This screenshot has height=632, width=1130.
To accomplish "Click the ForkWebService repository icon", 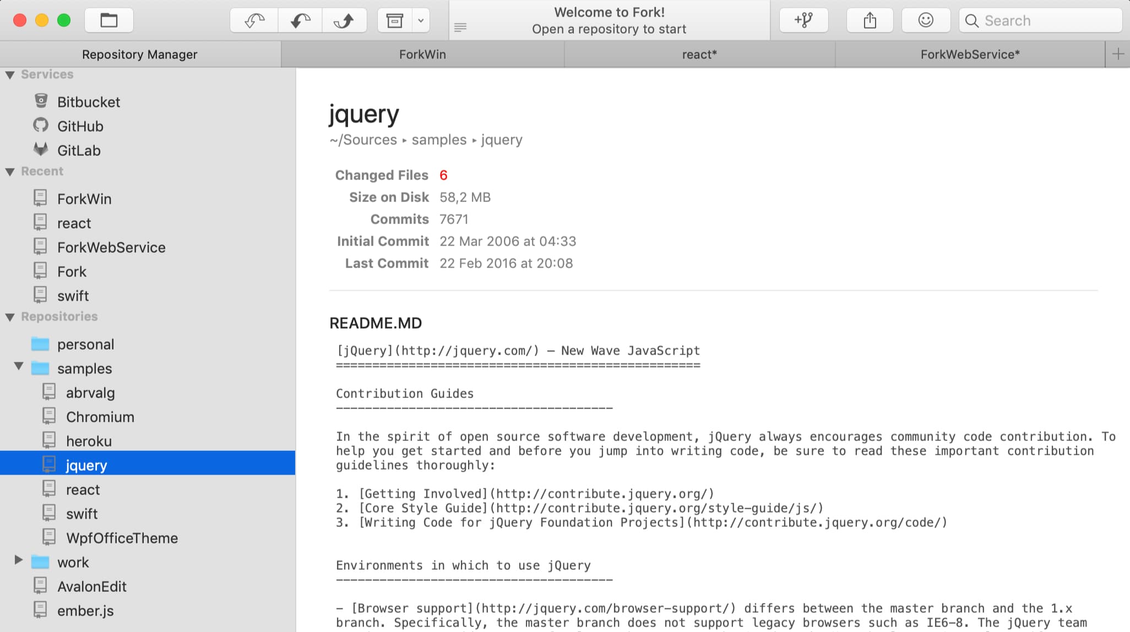I will (x=40, y=246).
